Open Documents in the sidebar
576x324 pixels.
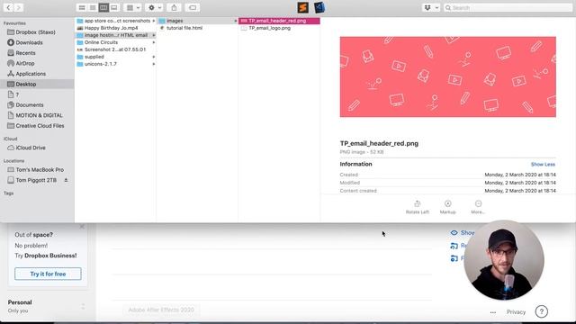tap(30, 105)
